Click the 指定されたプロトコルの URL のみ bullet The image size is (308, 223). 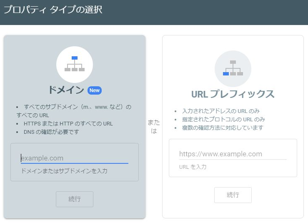(223, 119)
